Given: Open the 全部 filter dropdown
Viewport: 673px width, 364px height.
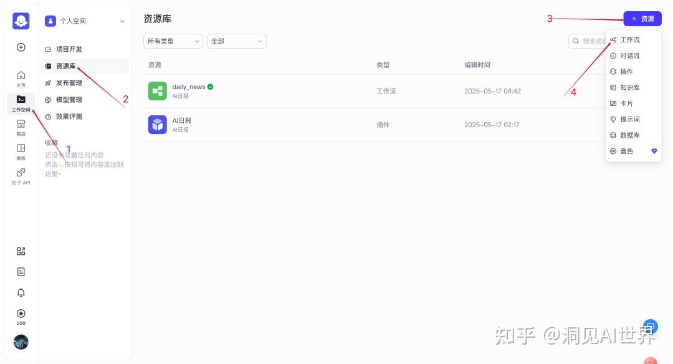Looking at the screenshot, I should point(237,41).
